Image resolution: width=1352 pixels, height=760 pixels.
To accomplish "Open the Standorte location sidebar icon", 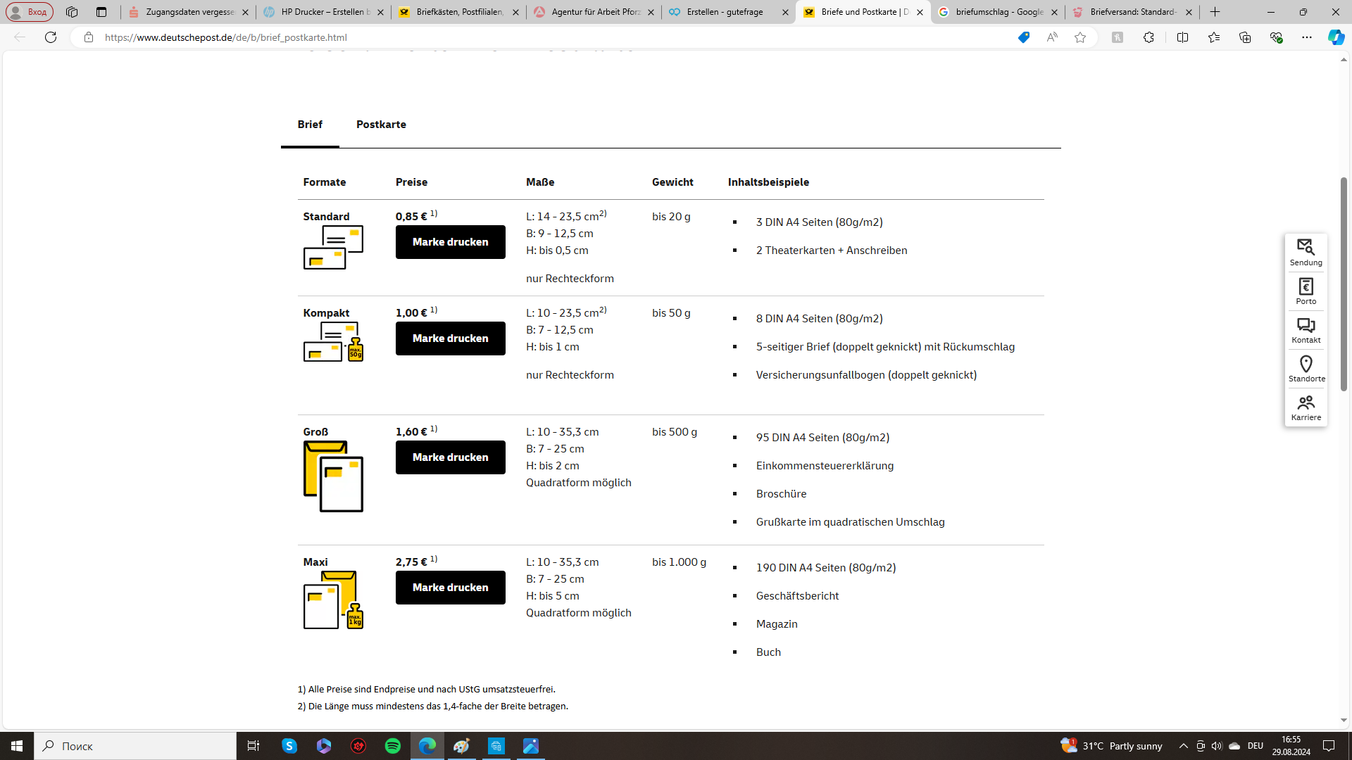I will (x=1306, y=369).
